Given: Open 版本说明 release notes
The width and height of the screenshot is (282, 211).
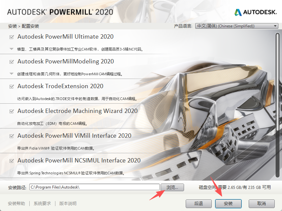Looking at the screenshot, I should [x=67, y=204].
